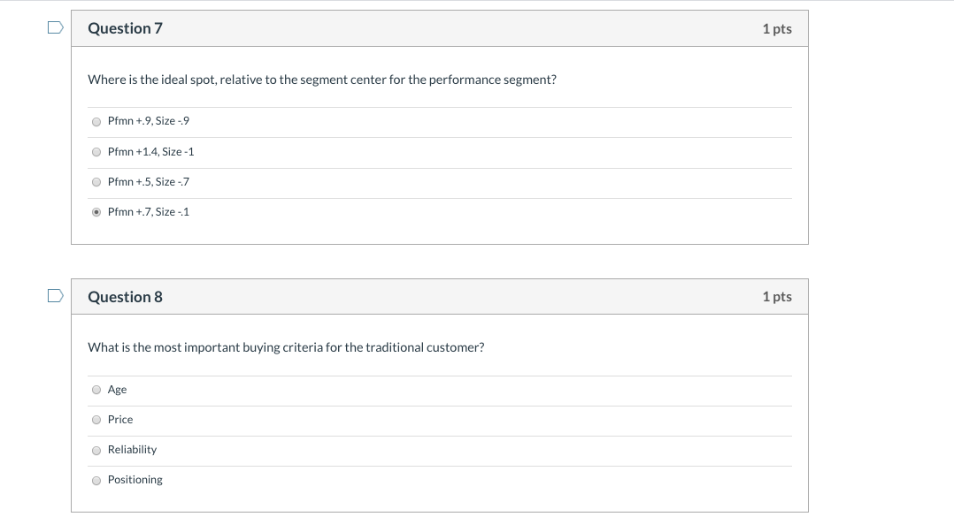
Task: Mark Reliability radio button as answer
Action: (x=96, y=450)
